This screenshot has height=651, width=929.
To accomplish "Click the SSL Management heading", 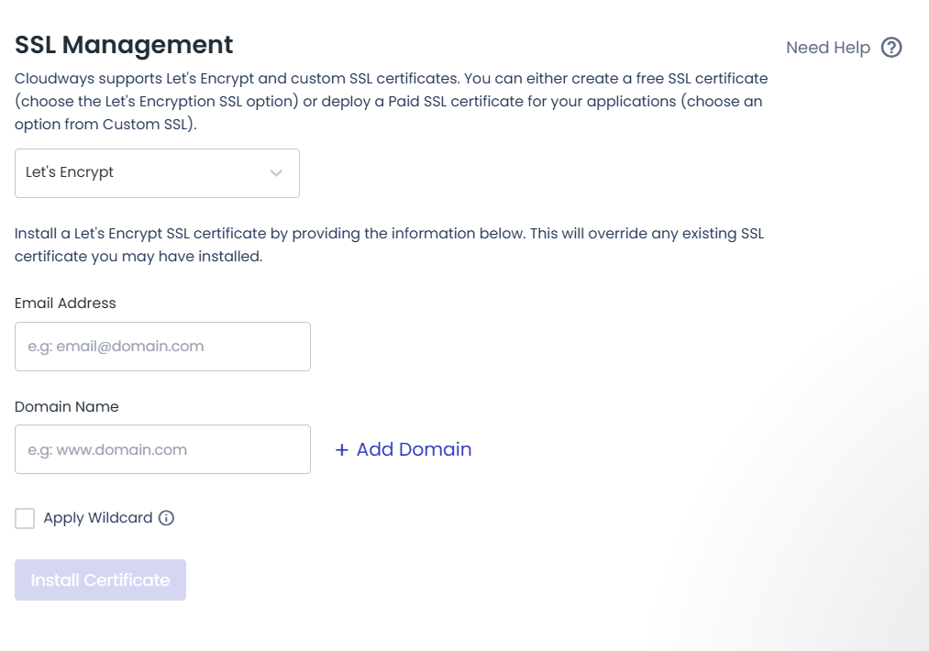I will click(124, 45).
